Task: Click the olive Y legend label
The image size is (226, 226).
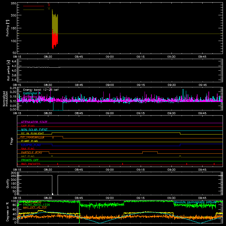Action: click(x=49, y=9)
